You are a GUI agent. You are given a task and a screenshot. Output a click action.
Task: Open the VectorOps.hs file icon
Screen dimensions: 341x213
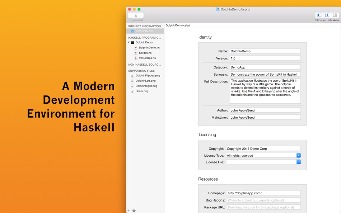point(136,58)
